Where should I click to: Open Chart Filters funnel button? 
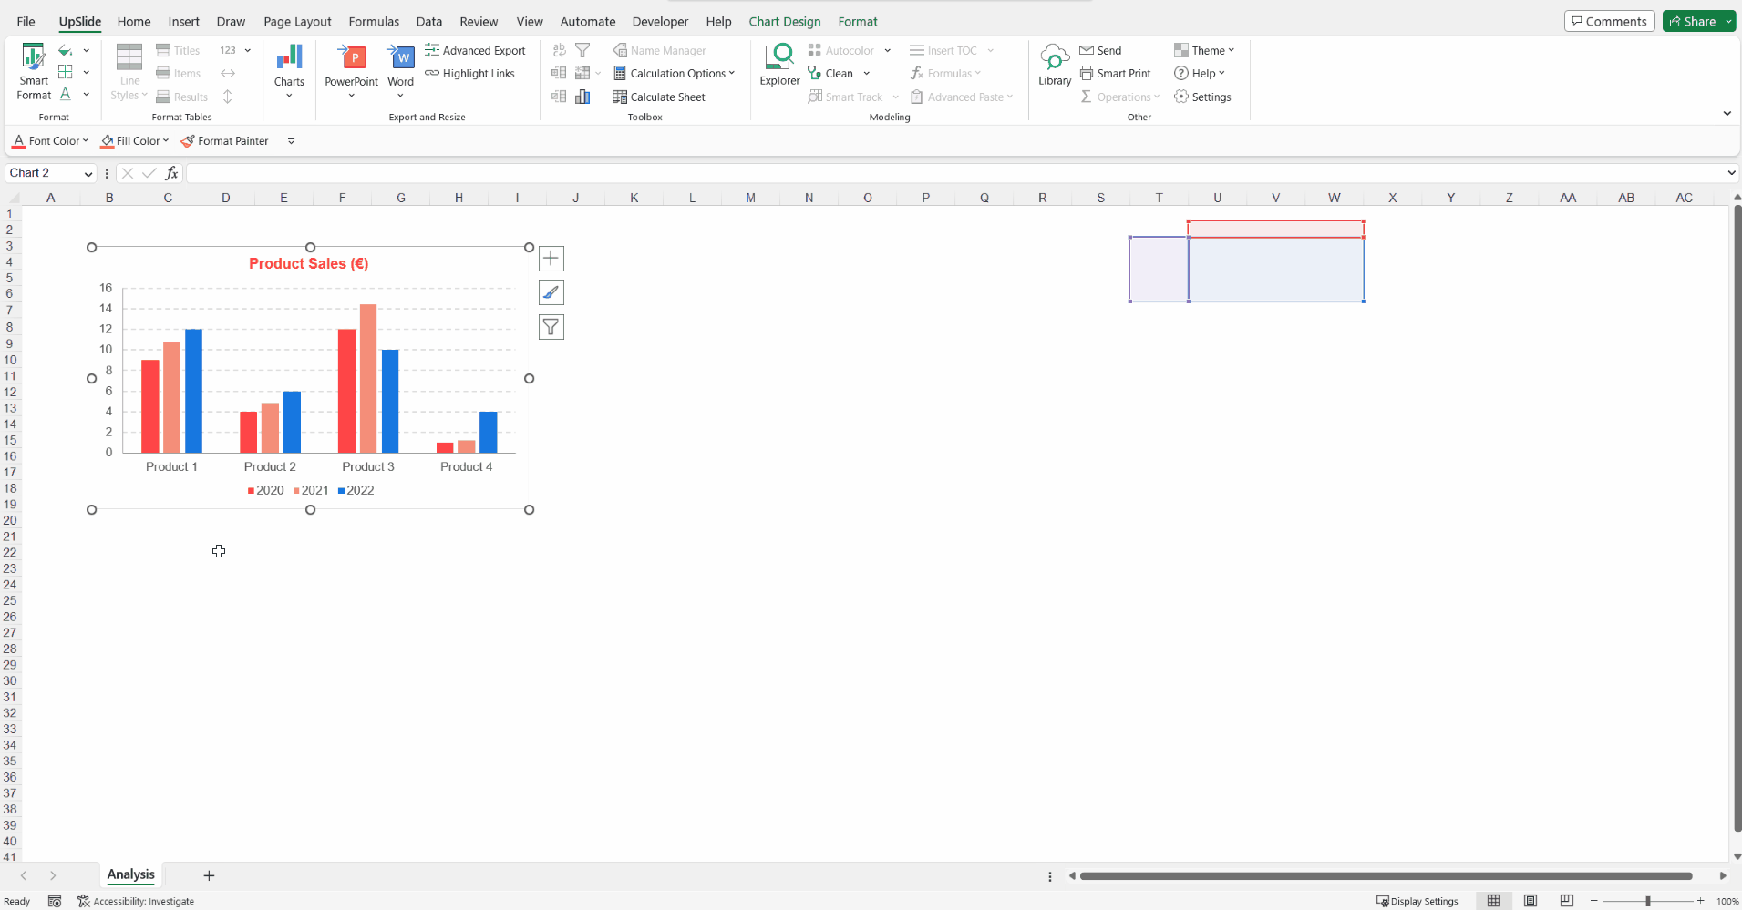pos(551,327)
